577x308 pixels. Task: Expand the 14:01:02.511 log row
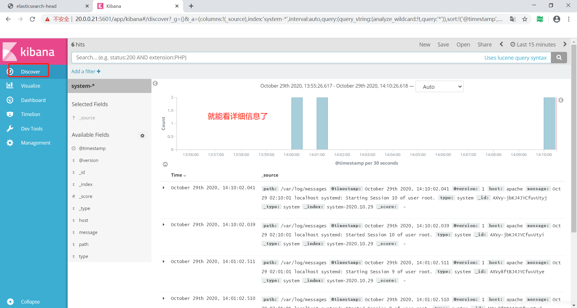(163, 262)
